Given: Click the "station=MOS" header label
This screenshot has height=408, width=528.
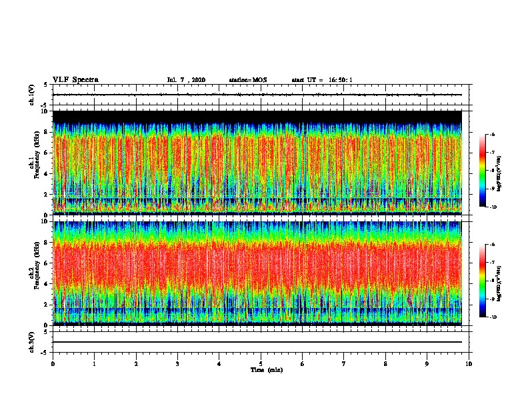Looking at the screenshot, I should point(248,80).
